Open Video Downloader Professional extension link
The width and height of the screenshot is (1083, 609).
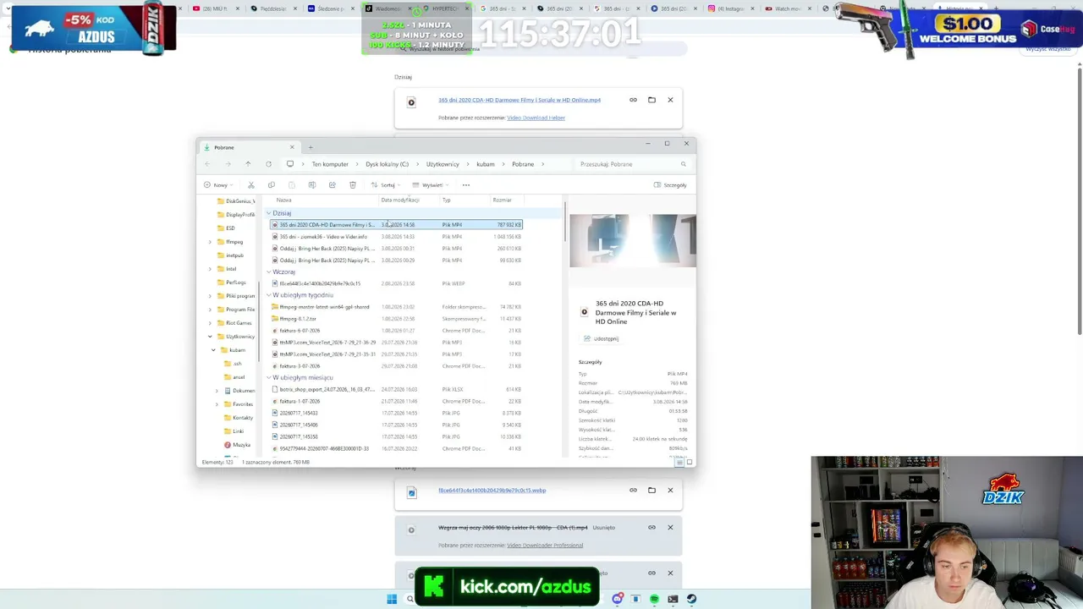click(545, 545)
